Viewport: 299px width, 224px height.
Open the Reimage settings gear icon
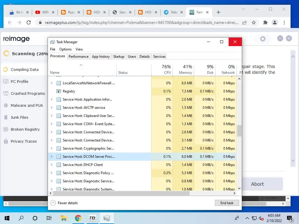(x=263, y=39)
